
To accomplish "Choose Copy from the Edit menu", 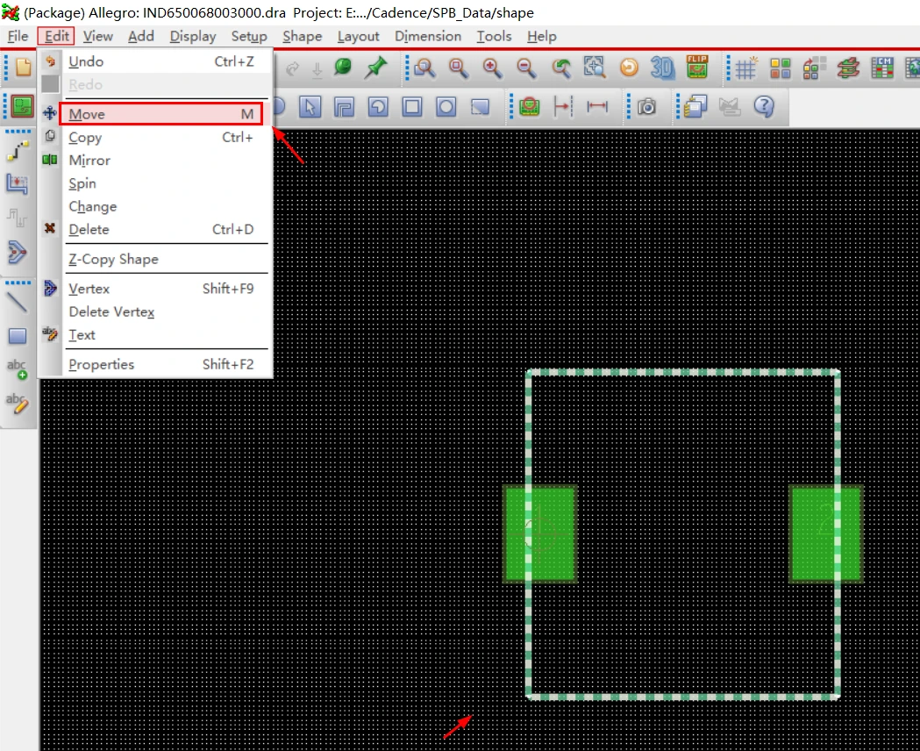I will (155, 137).
